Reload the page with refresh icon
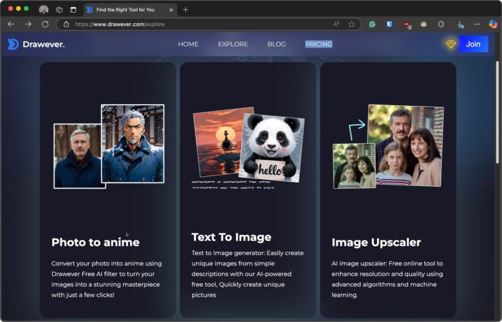This screenshot has width=502, height=322. pyautogui.click(x=45, y=24)
